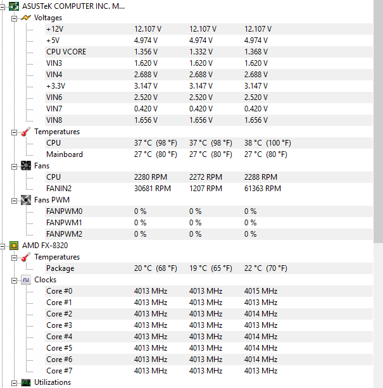Select the VIN3 voltage row
Image resolution: width=383 pixels, height=388 pixels.
pyautogui.click(x=208, y=63)
